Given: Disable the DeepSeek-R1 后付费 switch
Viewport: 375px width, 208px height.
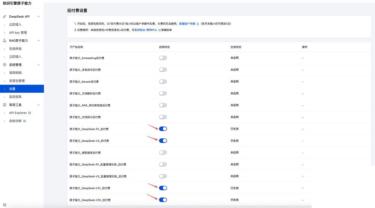Looking at the screenshot, I should (163, 129).
